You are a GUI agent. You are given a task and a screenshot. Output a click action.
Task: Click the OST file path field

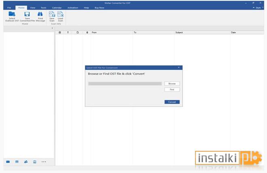coord(125,84)
